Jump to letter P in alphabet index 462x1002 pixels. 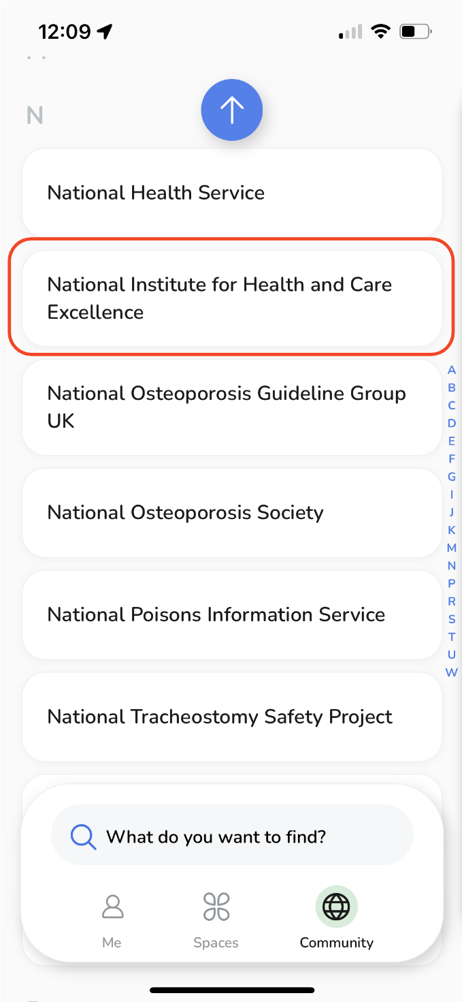(452, 583)
